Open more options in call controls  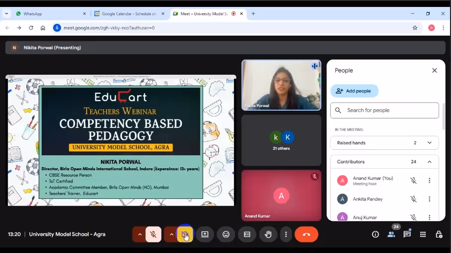286,234
